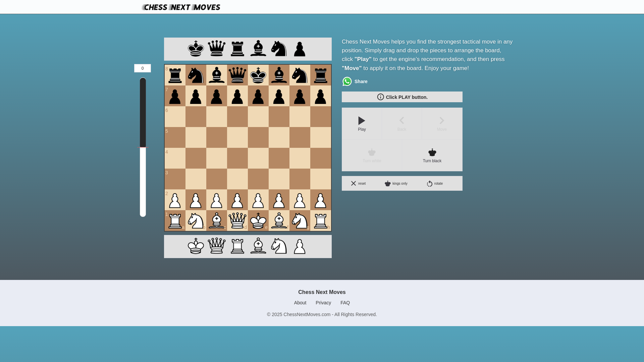Click the empty f3 square
Screen dimensions: 644x362
pos(279,179)
